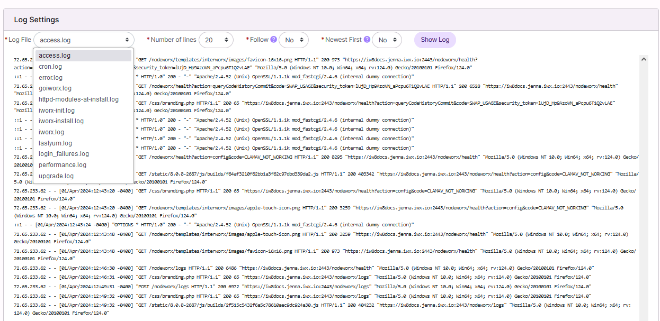This screenshot has height=321, width=660.
Task: Click the scrollbar up arrow
Action: coord(644,59)
